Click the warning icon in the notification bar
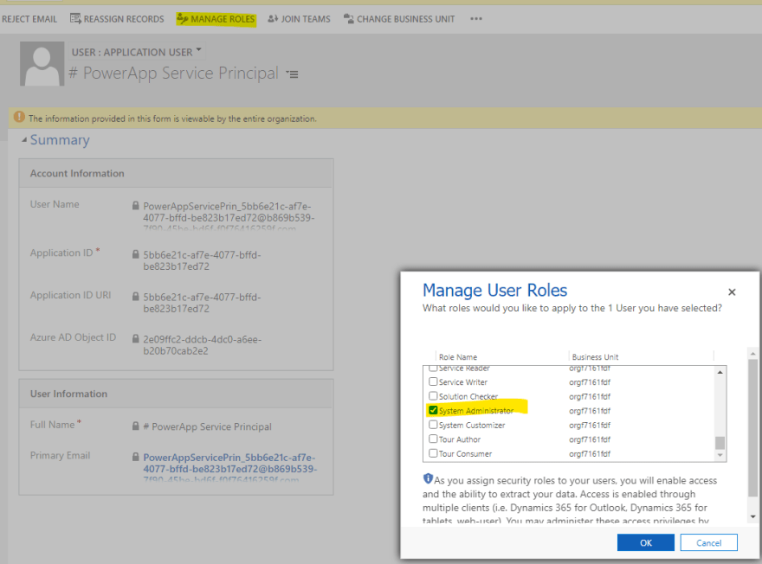This screenshot has width=762, height=564. (x=19, y=117)
